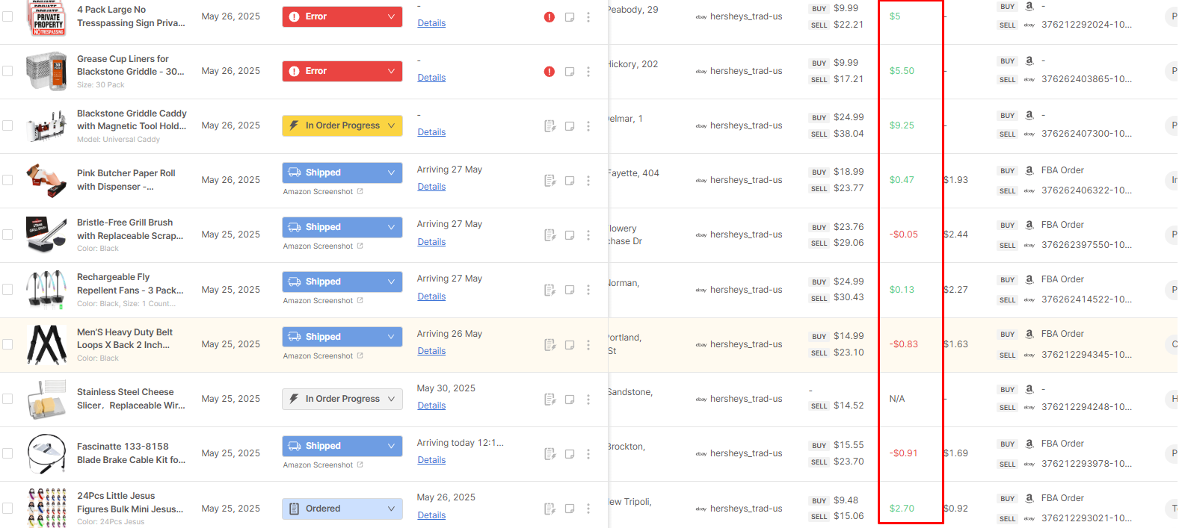Open Shipped status menu for Fascinatte Cable Kit
Screen dimensions: 1182x528
342,446
